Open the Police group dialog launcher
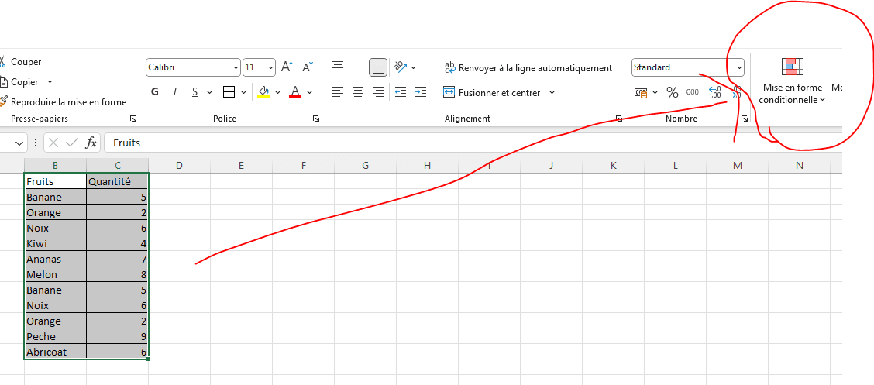Image resolution: width=874 pixels, height=385 pixels. click(316, 119)
